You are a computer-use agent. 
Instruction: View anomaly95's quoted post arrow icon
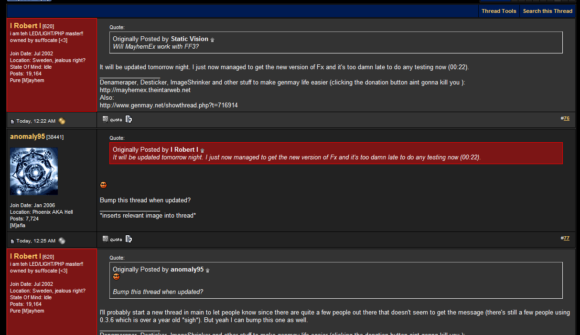point(207,270)
